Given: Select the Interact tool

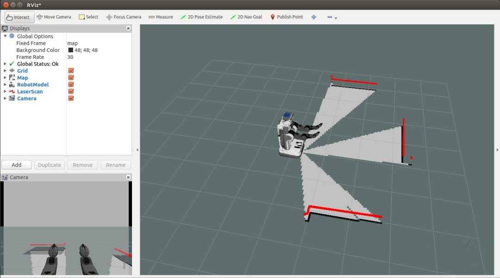Looking at the screenshot, I should click(19, 17).
